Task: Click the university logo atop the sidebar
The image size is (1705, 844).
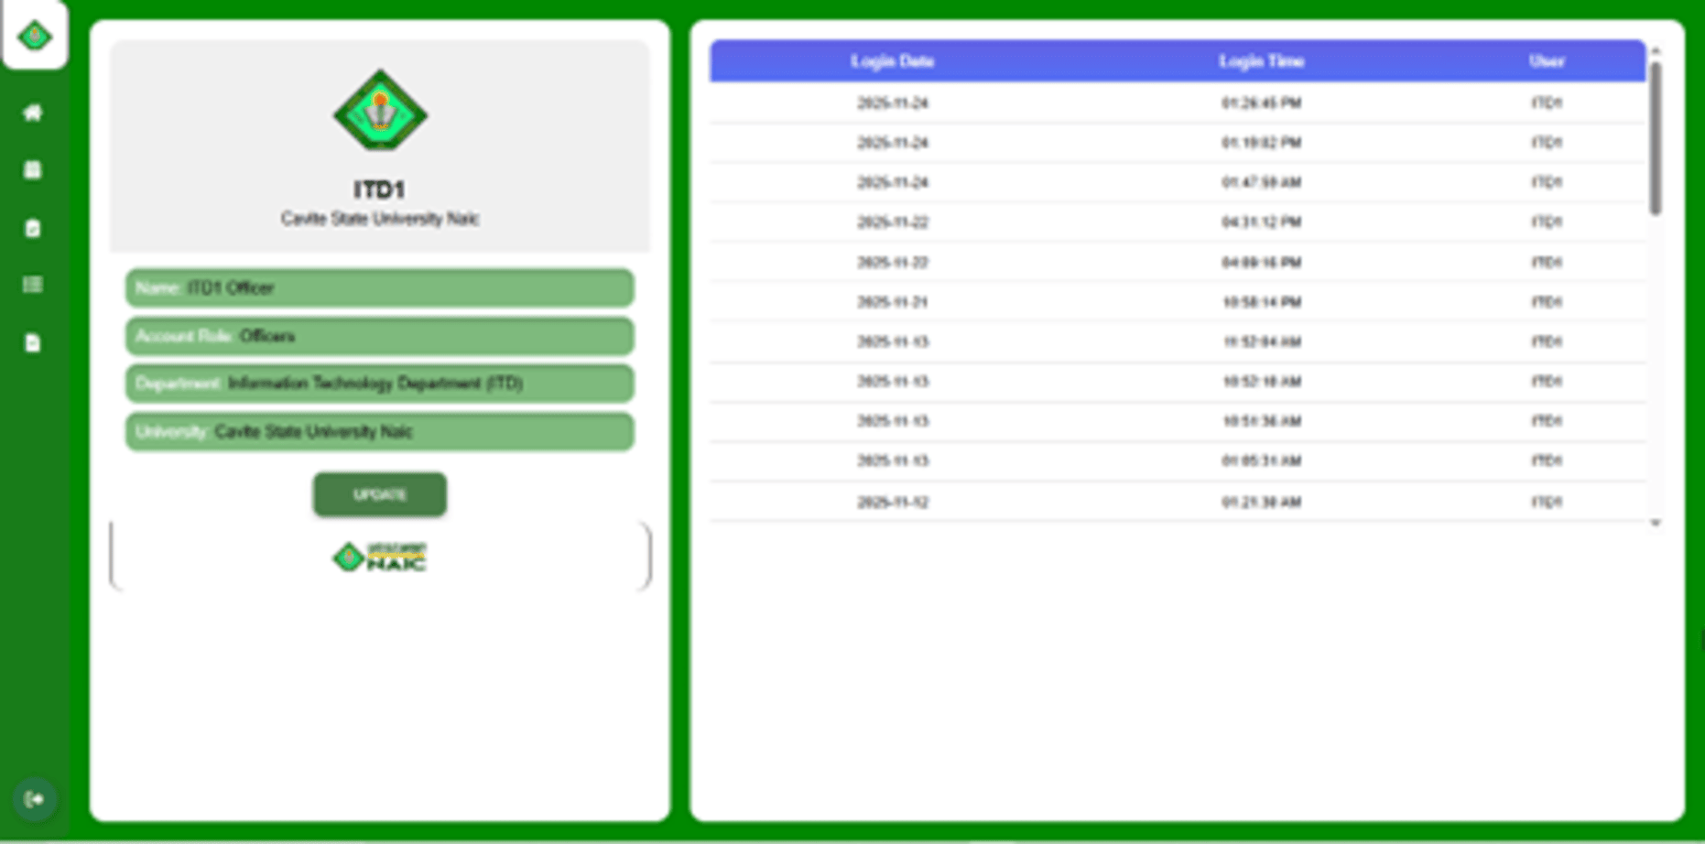Action: 35,37
